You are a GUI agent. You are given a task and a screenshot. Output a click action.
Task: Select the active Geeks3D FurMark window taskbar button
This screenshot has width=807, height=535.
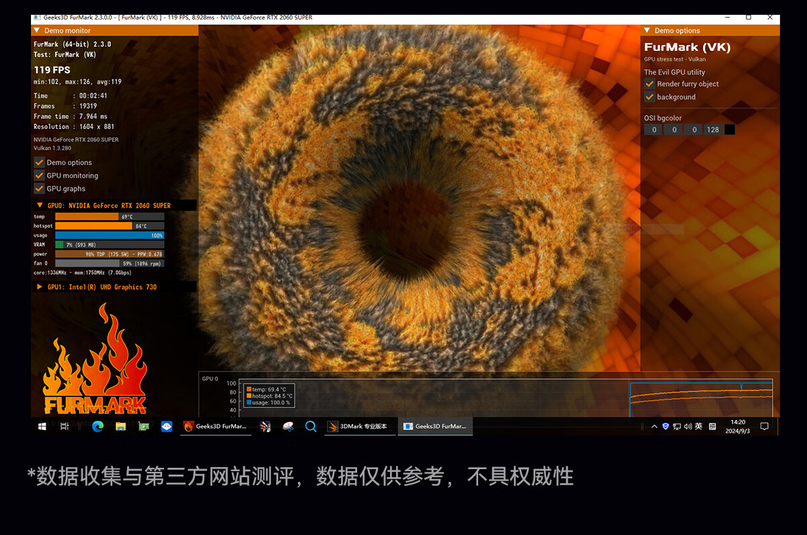(x=436, y=426)
